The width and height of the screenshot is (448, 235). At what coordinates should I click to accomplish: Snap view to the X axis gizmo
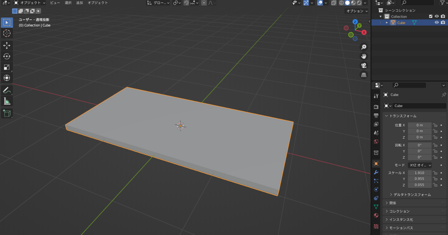(x=364, y=32)
